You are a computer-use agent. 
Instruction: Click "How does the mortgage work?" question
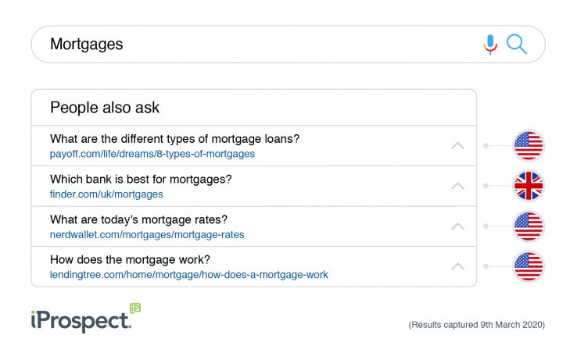point(130,260)
